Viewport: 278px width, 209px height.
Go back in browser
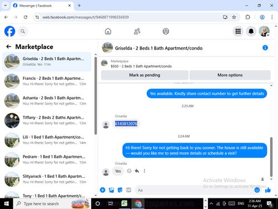[6, 17]
